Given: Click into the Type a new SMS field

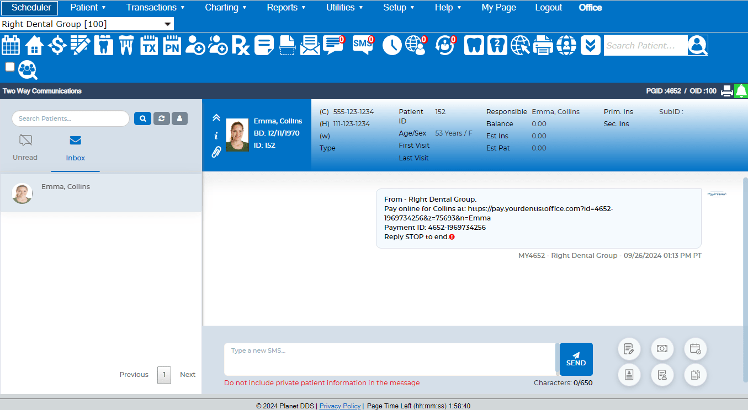Looking at the screenshot, I should (389, 359).
